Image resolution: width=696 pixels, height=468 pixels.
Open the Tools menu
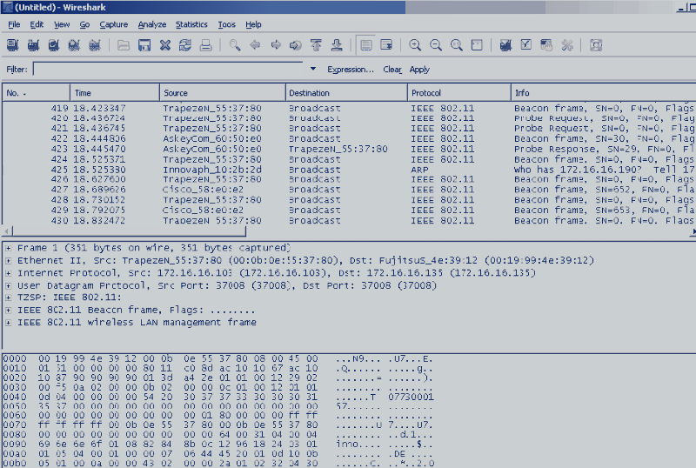coord(226,24)
